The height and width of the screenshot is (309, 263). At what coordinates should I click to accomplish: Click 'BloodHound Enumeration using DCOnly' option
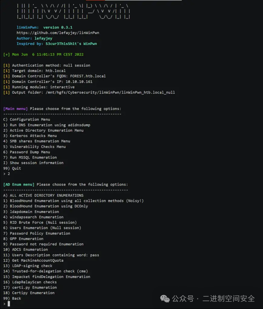pyautogui.click(x=46, y=206)
